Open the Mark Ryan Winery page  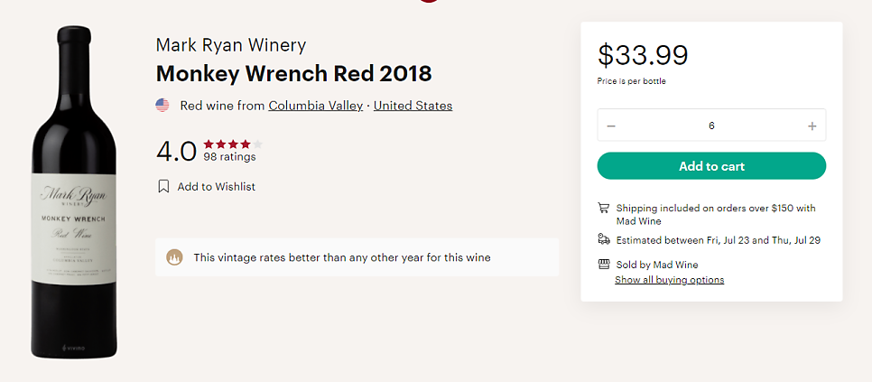point(231,45)
